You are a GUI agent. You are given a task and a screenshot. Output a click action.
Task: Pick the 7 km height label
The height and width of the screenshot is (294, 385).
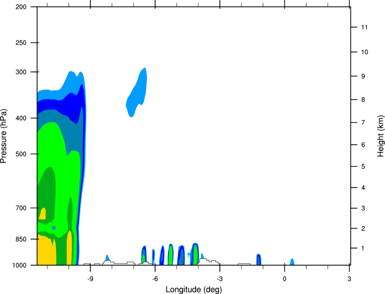click(x=363, y=123)
